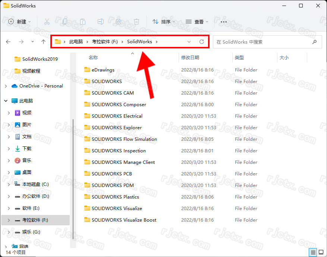The image size is (327, 257).
Task: Click the Copy icon in toolbar
Action: tap(65, 22)
